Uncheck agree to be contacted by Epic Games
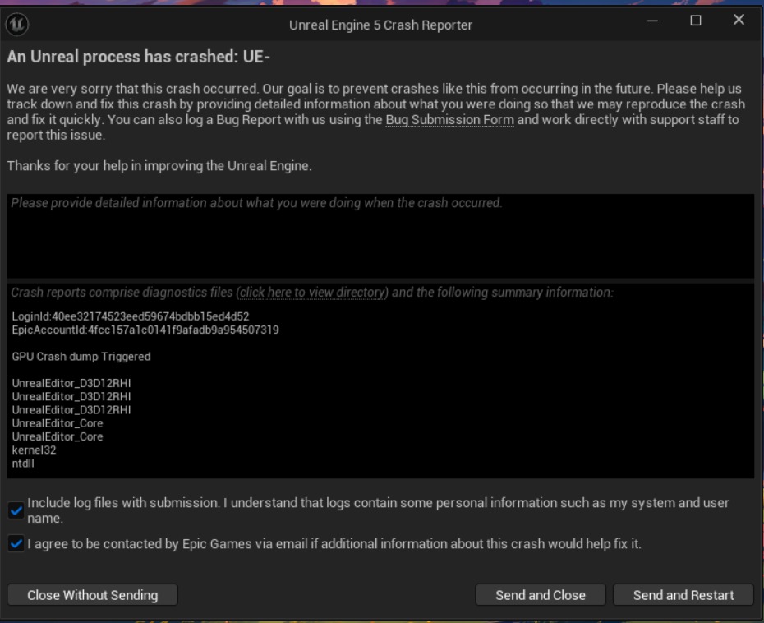 (x=16, y=543)
